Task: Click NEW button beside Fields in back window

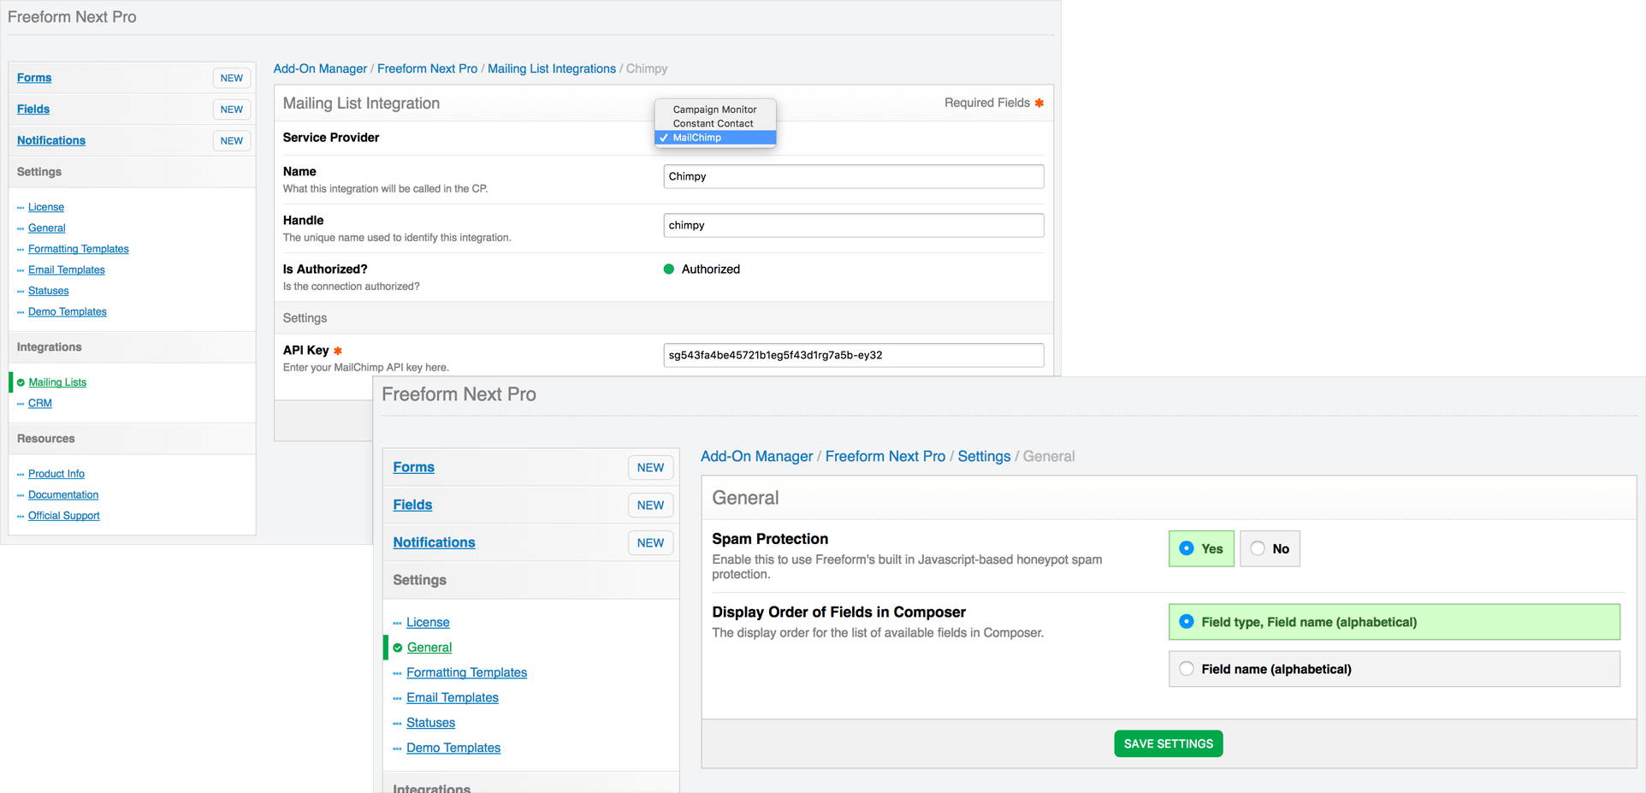Action: tap(232, 109)
